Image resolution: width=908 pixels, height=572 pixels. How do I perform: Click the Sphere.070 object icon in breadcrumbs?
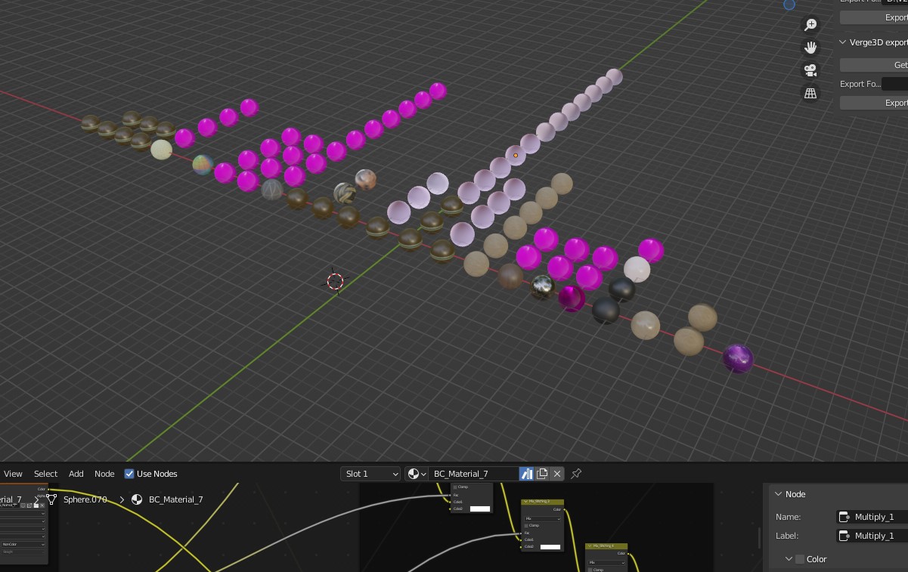tap(51, 499)
